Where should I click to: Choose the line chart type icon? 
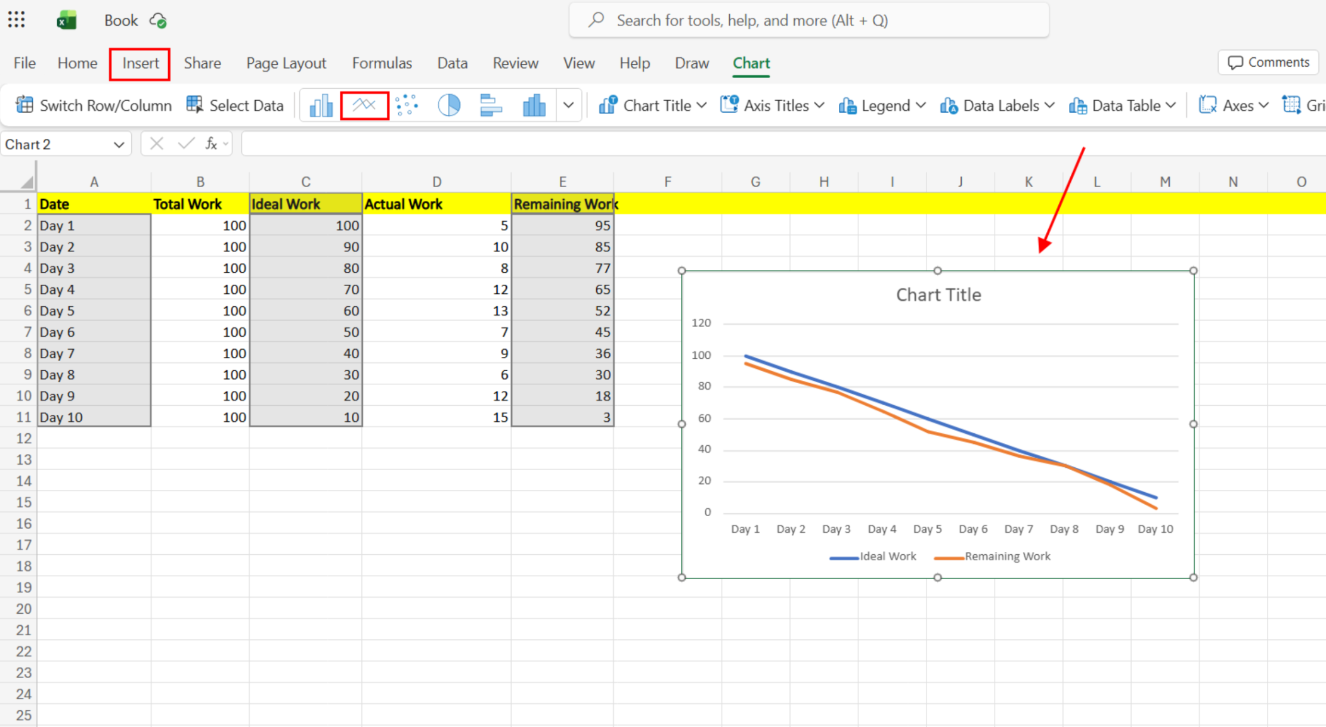coord(364,105)
